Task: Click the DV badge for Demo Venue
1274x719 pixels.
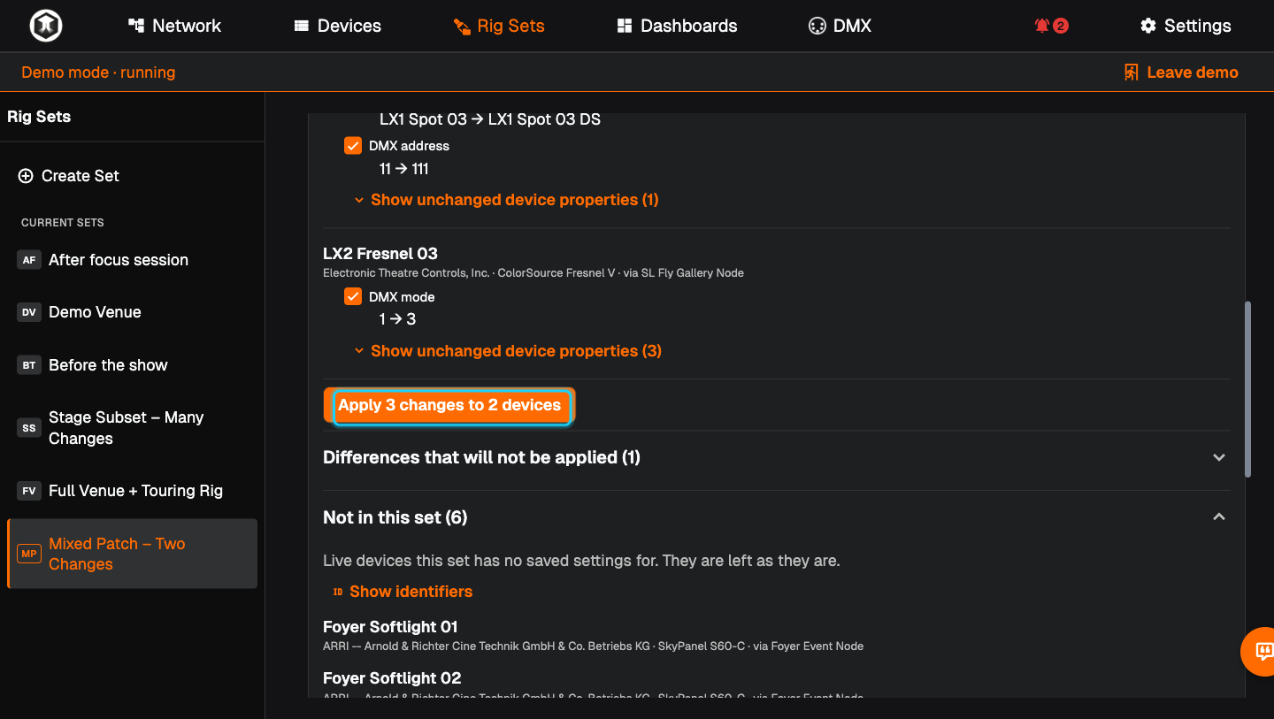Action: (29, 312)
